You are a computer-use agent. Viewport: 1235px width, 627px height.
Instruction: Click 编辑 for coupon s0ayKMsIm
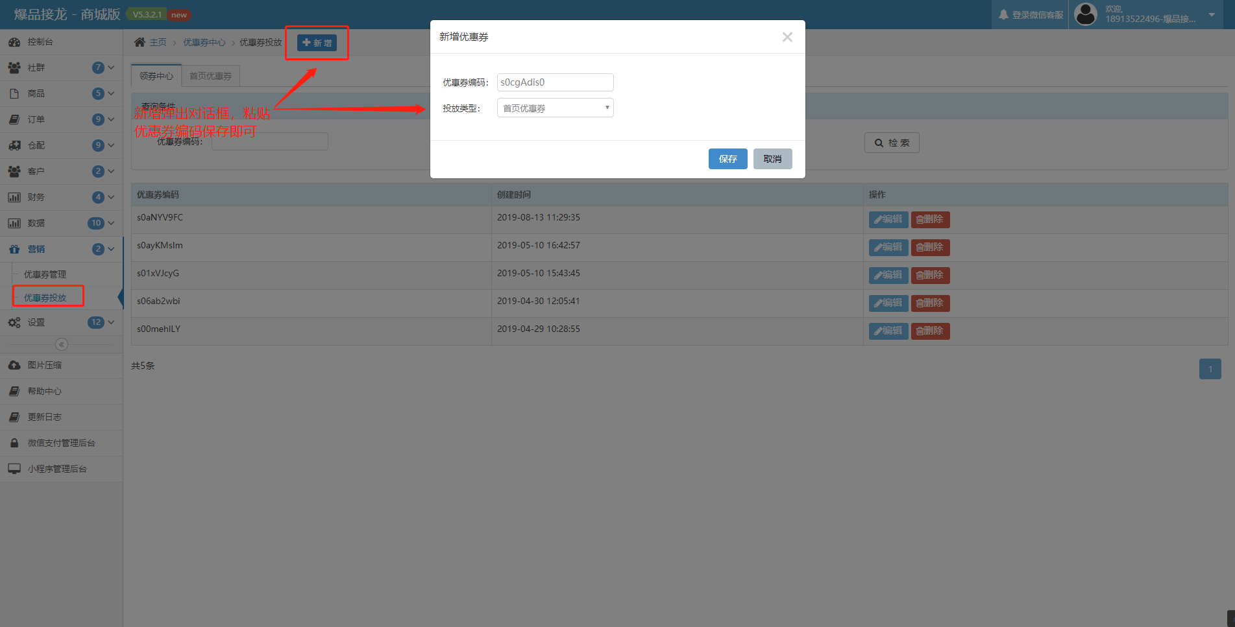point(888,248)
